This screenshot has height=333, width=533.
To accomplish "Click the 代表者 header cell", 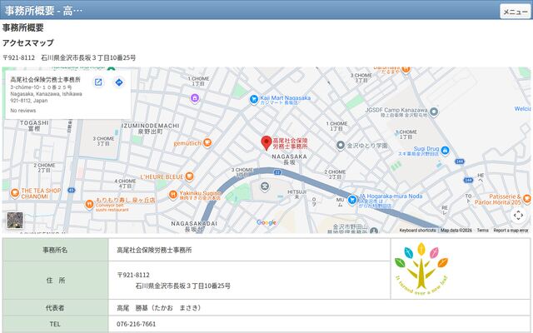I will [x=56, y=308].
